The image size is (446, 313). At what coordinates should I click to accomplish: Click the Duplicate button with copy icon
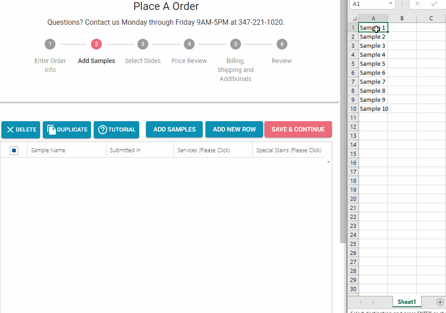coord(67,130)
